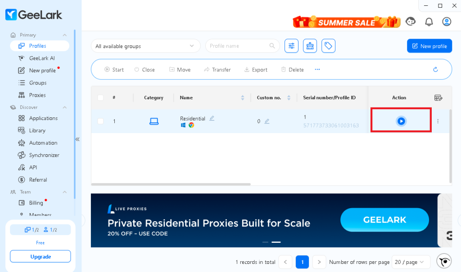Click the floating GeeLark AI eye icon
The height and width of the screenshot is (272, 461).
click(x=444, y=261)
